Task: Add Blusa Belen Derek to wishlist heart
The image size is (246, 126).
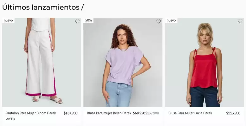Action: tap(159, 21)
